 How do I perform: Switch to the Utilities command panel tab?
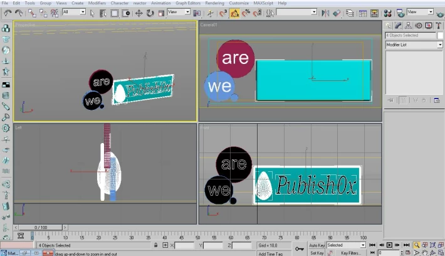[439, 26]
